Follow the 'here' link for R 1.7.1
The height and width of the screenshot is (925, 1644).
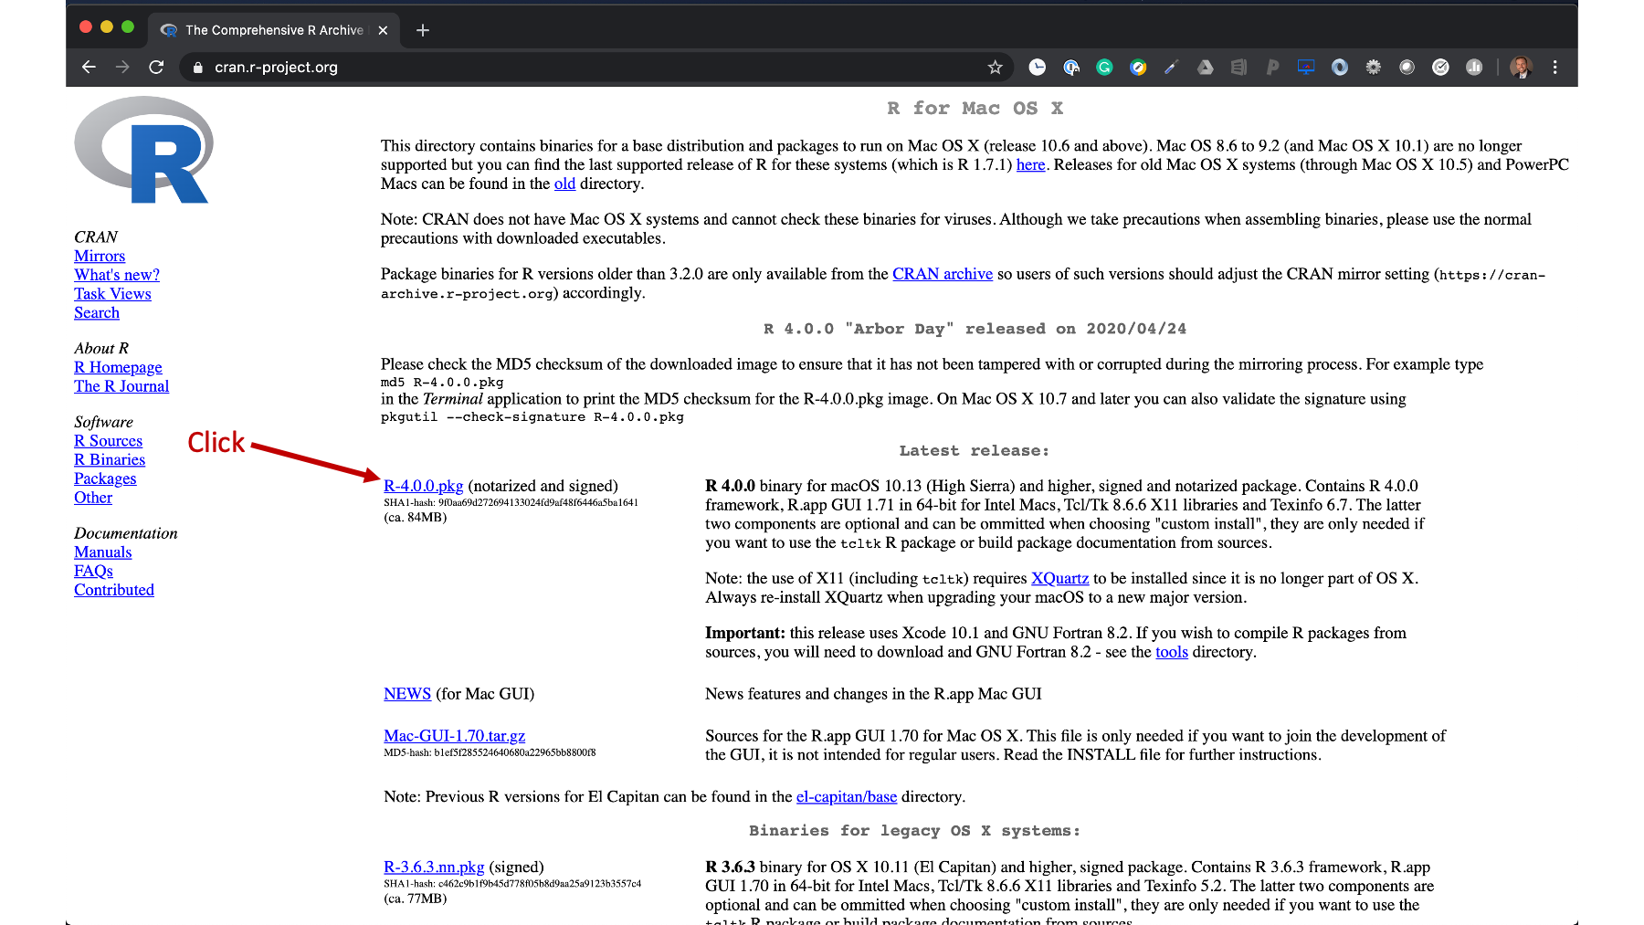point(1030,164)
